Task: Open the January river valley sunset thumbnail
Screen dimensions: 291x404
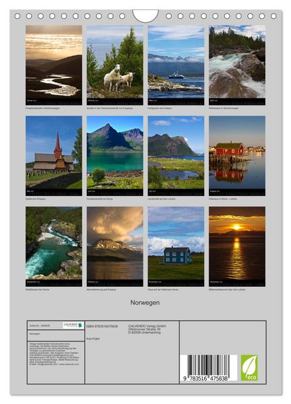Action: pos(54,65)
